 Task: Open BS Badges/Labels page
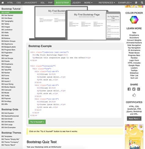tap(9, 47)
